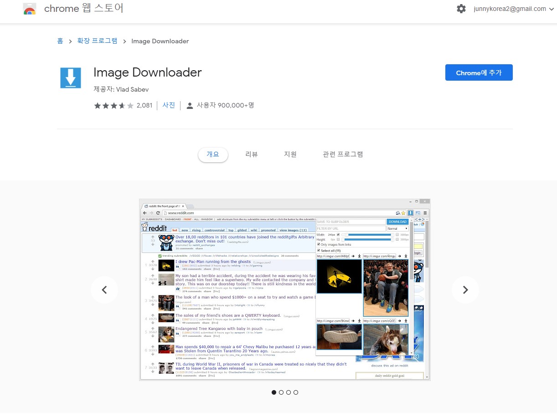Viewport: 557px width, 417px height.
Task: Select the second carousel dot
Action: click(281, 392)
